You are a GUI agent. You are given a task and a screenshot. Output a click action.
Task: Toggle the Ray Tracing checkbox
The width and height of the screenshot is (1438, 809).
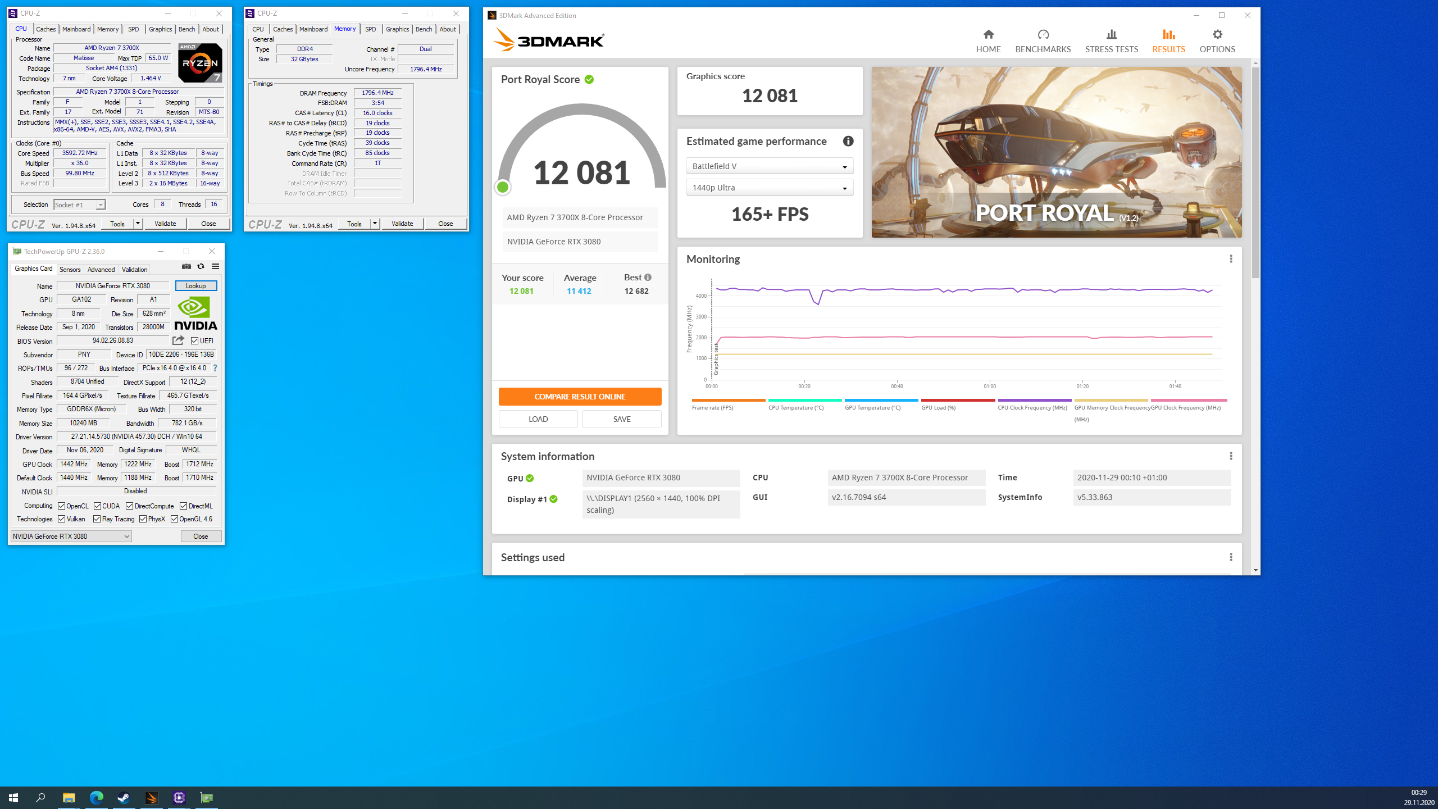97,519
